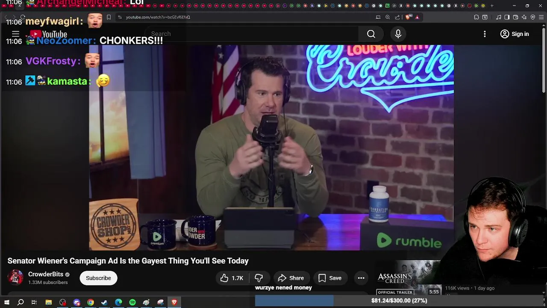The image size is (547, 308).
Task: Open Brave Rewards triangle icon
Action: [417, 17]
